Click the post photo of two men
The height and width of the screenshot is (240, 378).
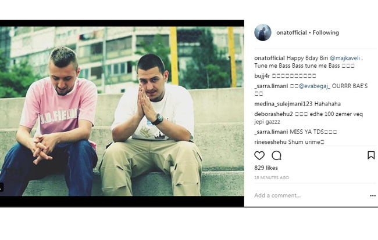click(122, 111)
